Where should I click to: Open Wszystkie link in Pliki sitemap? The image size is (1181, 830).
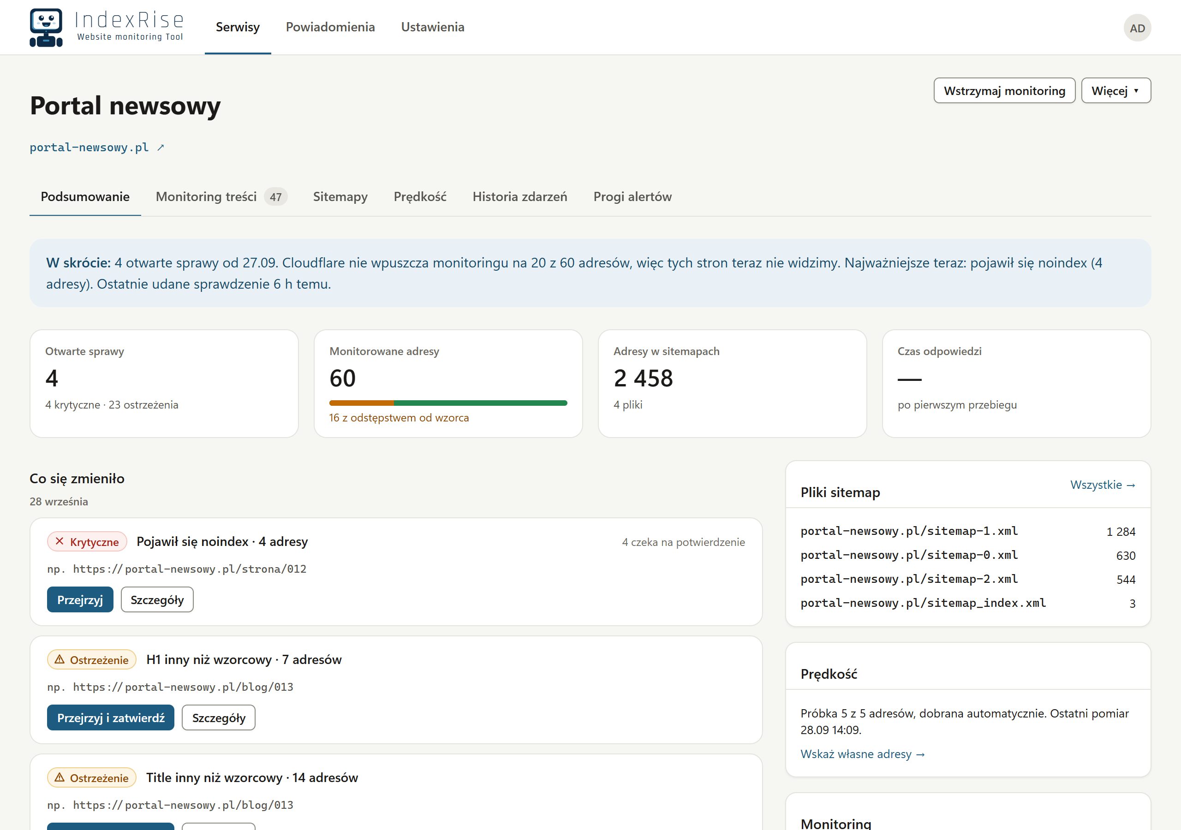(x=1102, y=485)
